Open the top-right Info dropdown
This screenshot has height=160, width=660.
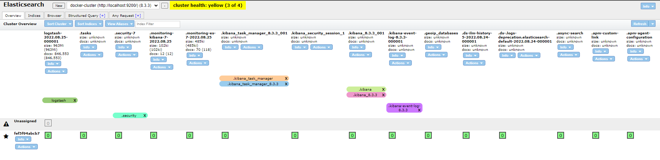pyautogui.click(x=648, y=6)
